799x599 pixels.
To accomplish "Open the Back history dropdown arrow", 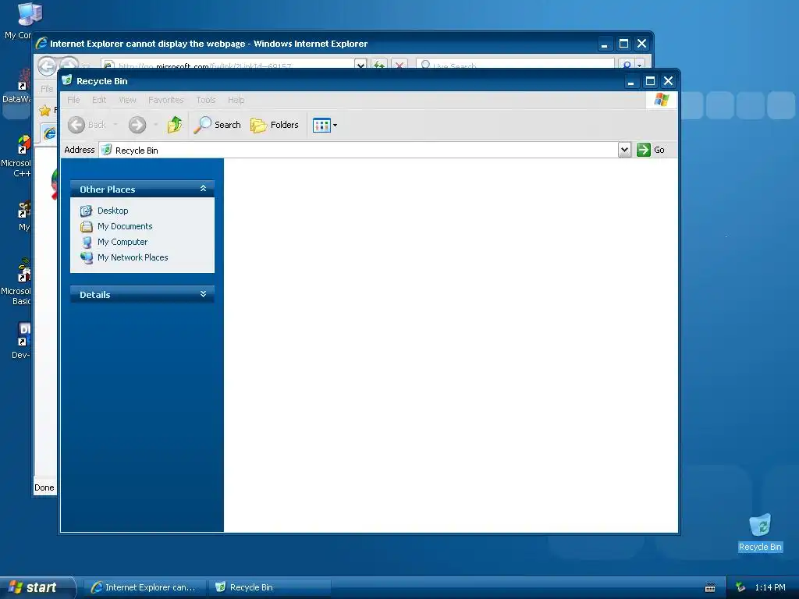I will pos(115,125).
